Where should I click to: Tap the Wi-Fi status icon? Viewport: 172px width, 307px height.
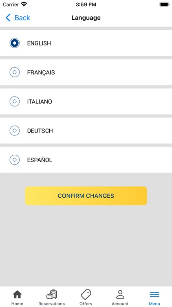24,5
